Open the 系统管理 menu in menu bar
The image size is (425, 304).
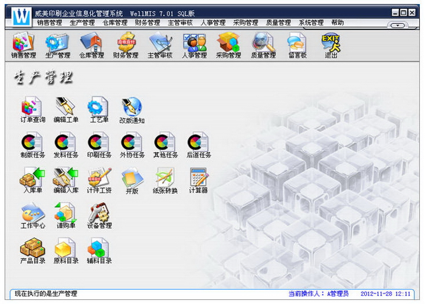click(x=310, y=23)
